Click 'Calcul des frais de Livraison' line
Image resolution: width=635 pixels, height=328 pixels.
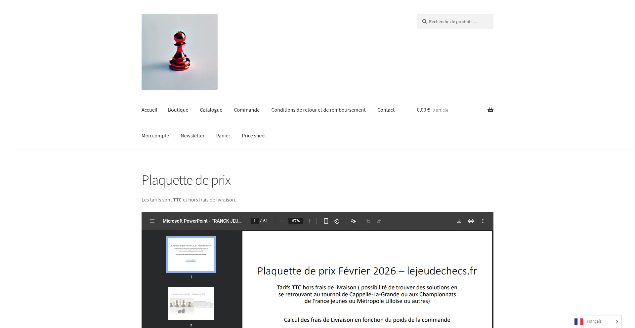367,320
